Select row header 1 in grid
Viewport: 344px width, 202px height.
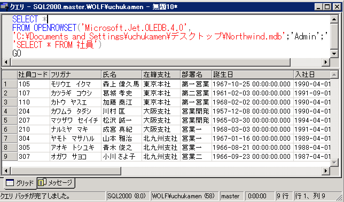pos(10,84)
